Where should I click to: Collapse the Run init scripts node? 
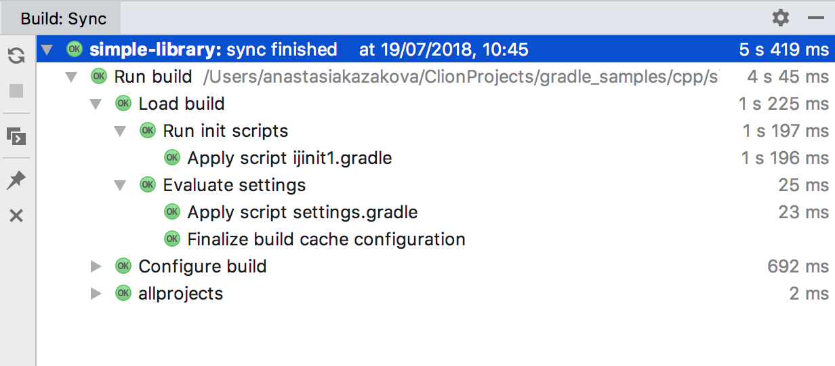click(120, 131)
